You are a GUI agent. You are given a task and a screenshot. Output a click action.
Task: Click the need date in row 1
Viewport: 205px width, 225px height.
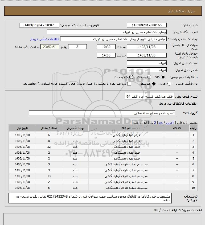(22, 135)
